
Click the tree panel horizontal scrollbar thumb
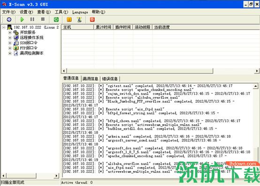[21, 176]
